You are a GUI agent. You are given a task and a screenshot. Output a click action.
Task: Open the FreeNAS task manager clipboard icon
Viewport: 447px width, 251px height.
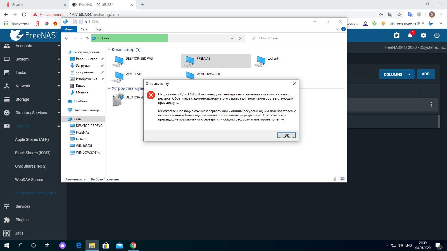(x=397, y=35)
